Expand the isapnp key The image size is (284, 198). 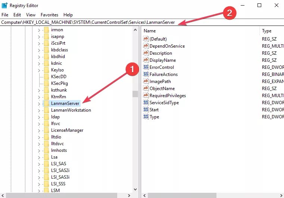pos(39,37)
